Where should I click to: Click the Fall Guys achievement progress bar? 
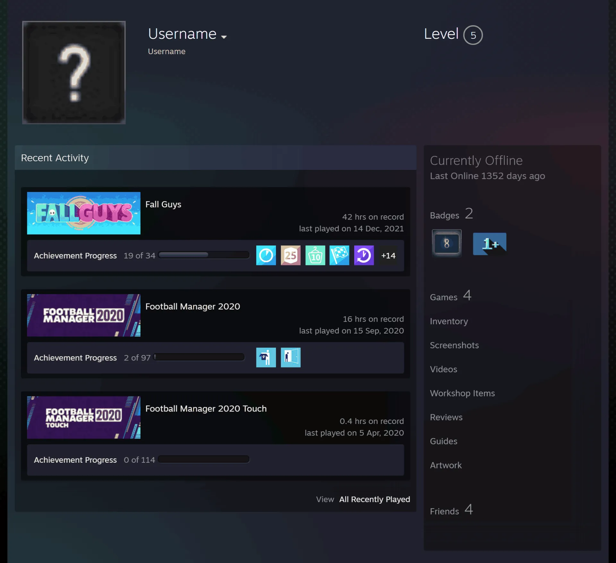pyautogui.click(x=204, y=255)
